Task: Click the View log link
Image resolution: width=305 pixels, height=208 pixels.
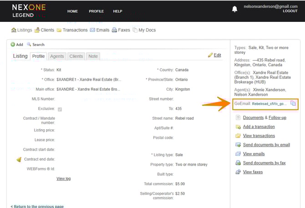Action: [63, 179]
